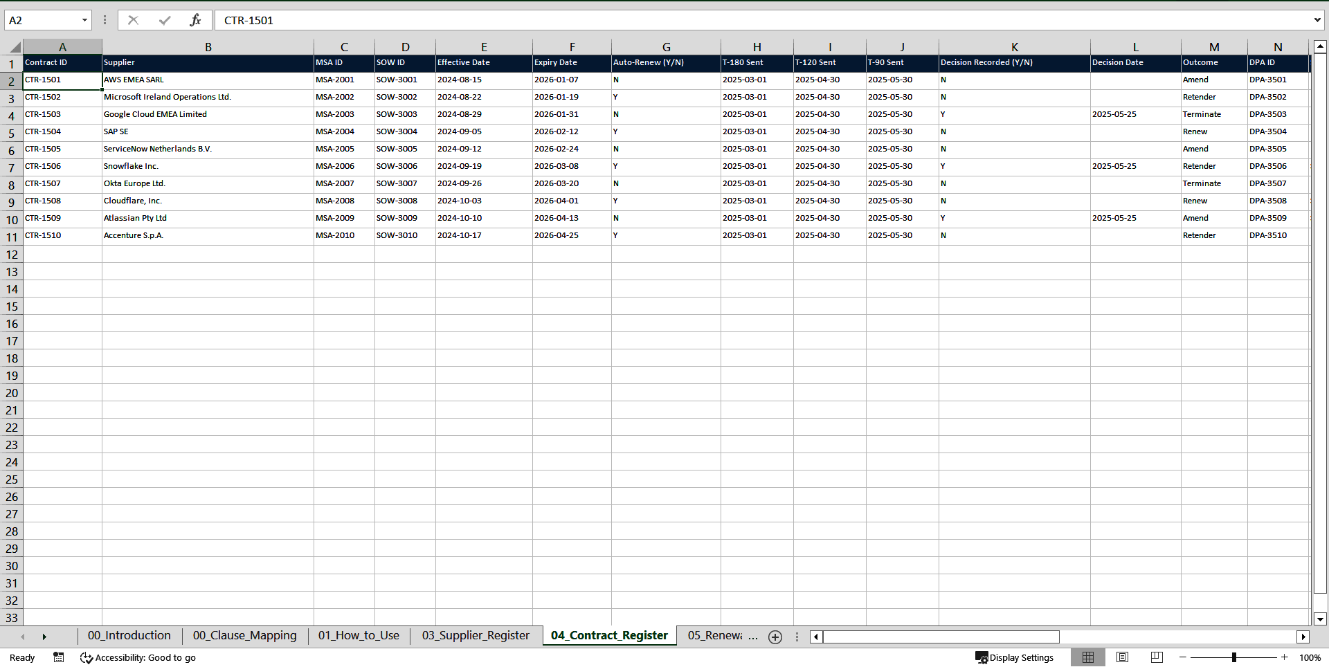Open zoom dialog via 100% label

pyautogui.click(x=1310, y=657)
